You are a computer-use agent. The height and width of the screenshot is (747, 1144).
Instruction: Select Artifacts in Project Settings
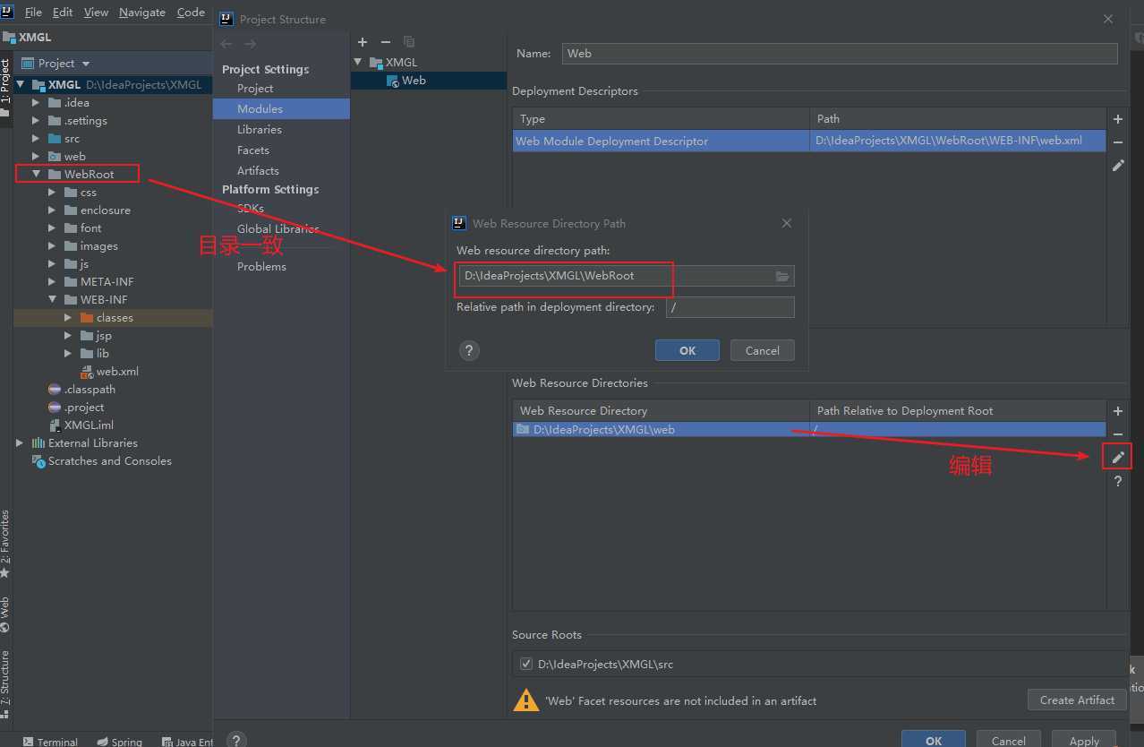tap(258, 170)
